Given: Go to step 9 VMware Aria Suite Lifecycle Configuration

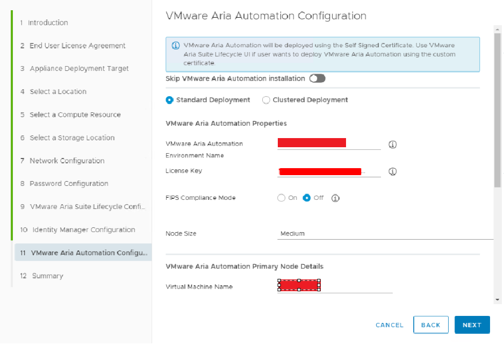Looking at the screenshot, I should 83,207.
